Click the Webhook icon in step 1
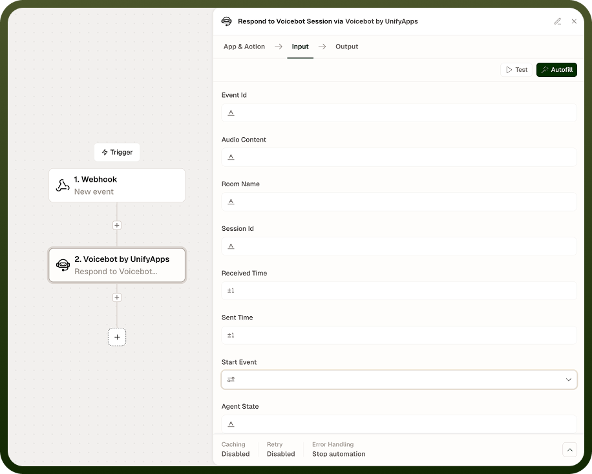The height and width of the screenshot is (474, 592). [x=63, y=186]
